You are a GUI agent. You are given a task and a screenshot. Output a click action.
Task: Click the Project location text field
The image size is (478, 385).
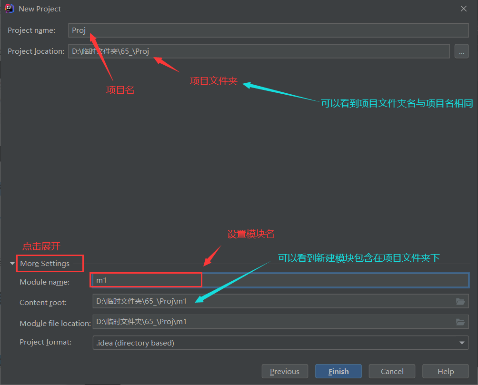point(259,51)
